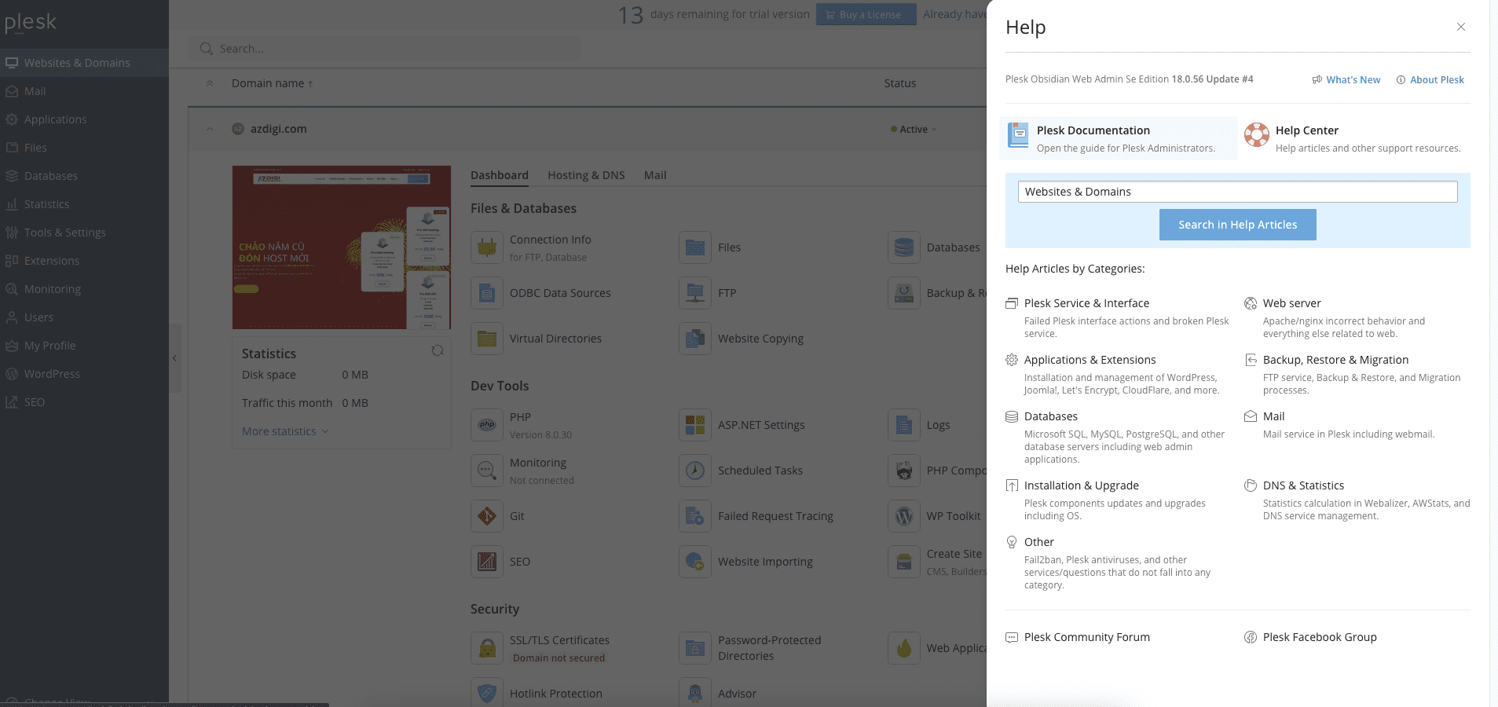Refresh the Statistics panel
The image size is (1498, 707).
click(x=438, y=350)
